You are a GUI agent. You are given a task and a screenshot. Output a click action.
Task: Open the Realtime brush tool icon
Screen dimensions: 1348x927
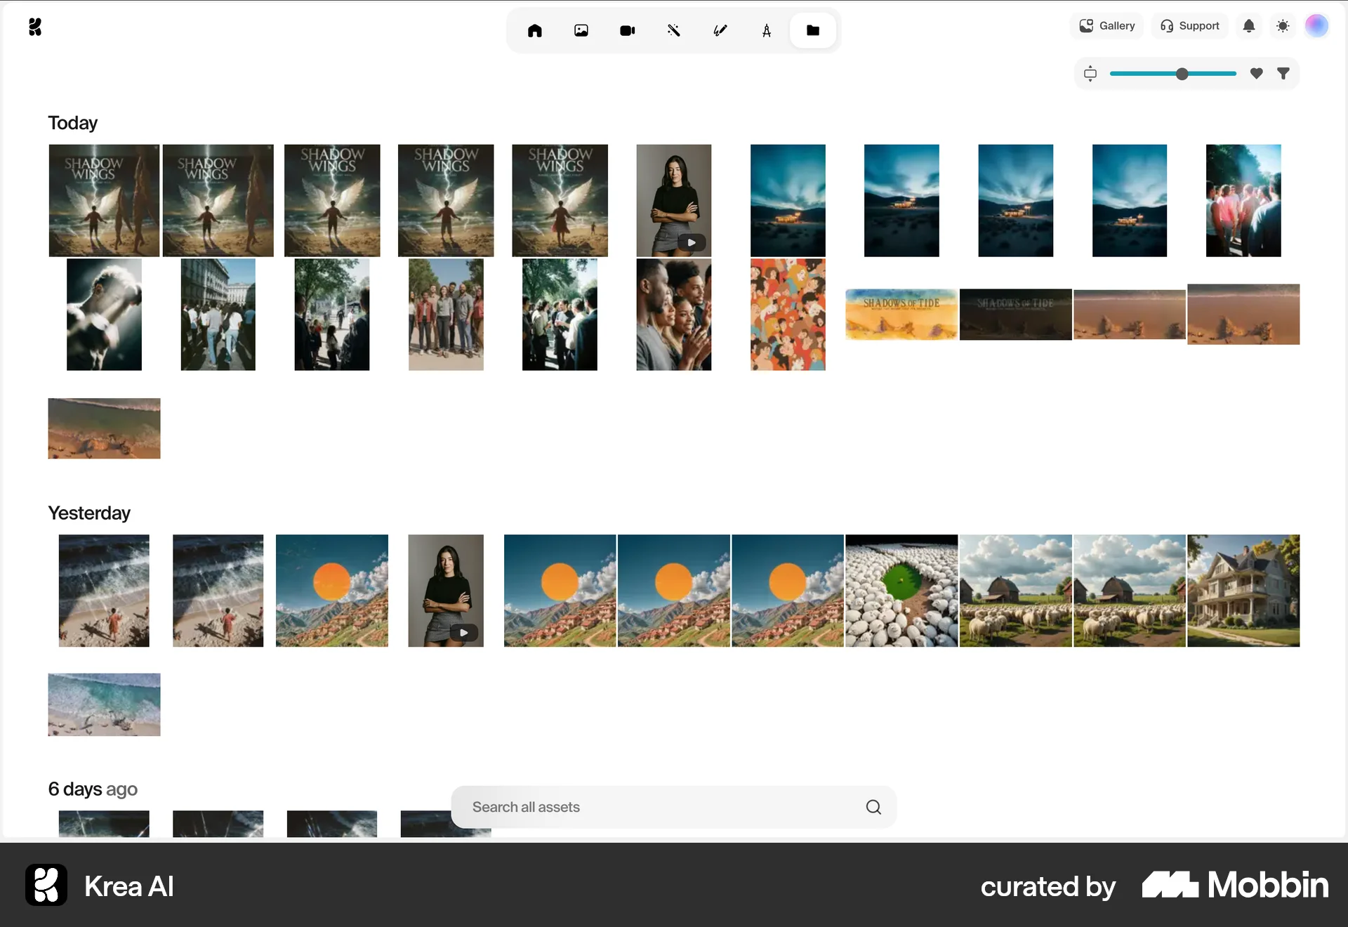720,30
